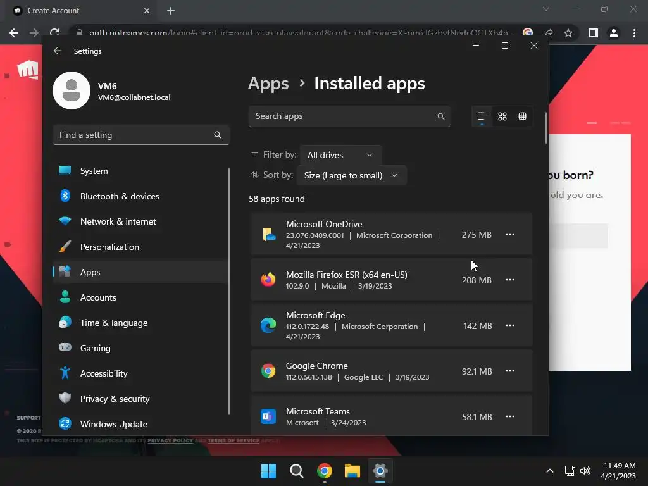
Task: Select the 208 MB size value
Action: (x=477, y=280)
